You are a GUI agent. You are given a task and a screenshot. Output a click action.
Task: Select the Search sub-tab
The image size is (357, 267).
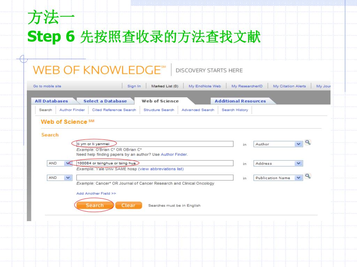(46, 110)
